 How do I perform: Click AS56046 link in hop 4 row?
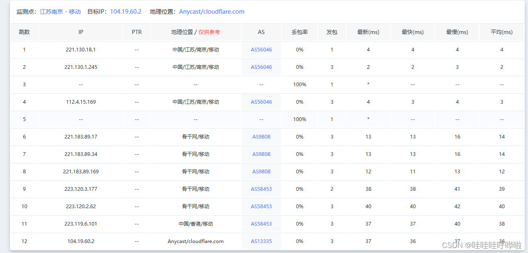(261, 102)
